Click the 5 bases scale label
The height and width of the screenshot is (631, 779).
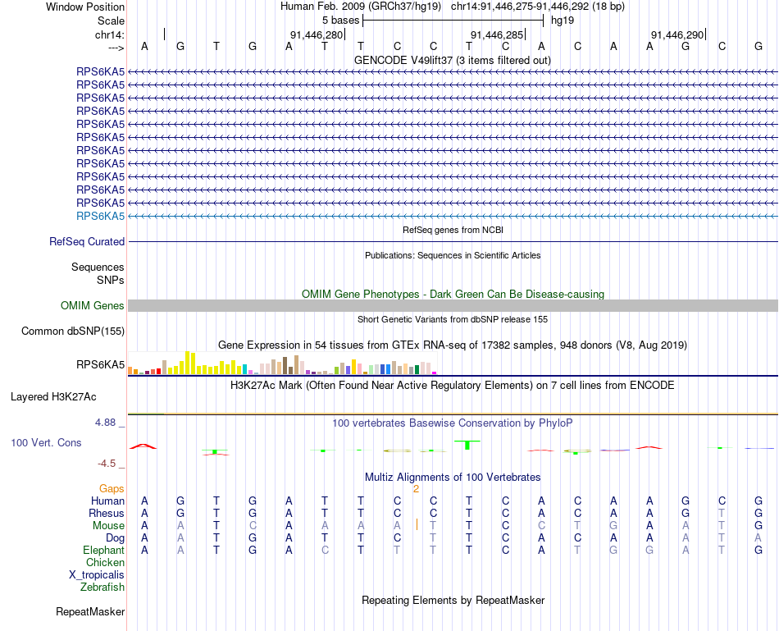coord(340,21)
